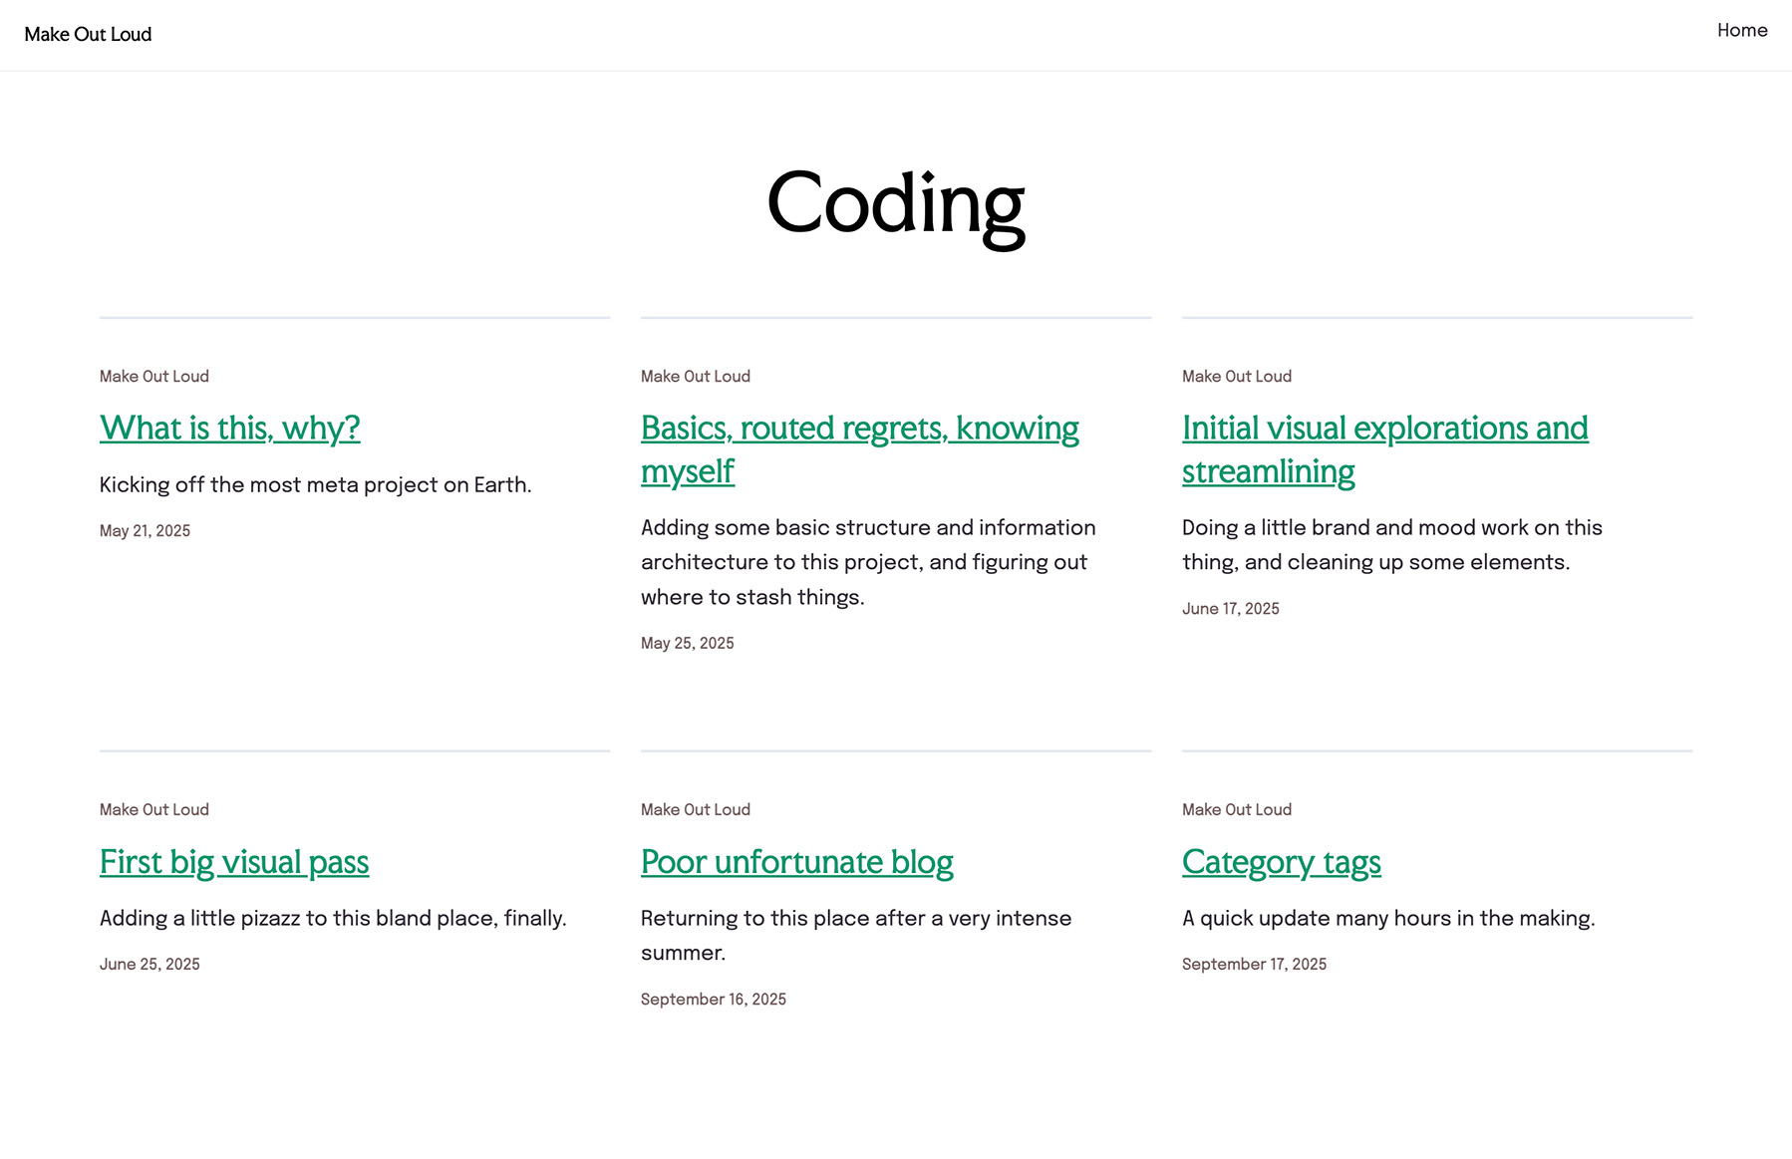The height and width of the screenshot is (1159, 1792).
Task: Click "Adding a little pizazz" description text
Action: pyautogui.click(x=332, y=919)
